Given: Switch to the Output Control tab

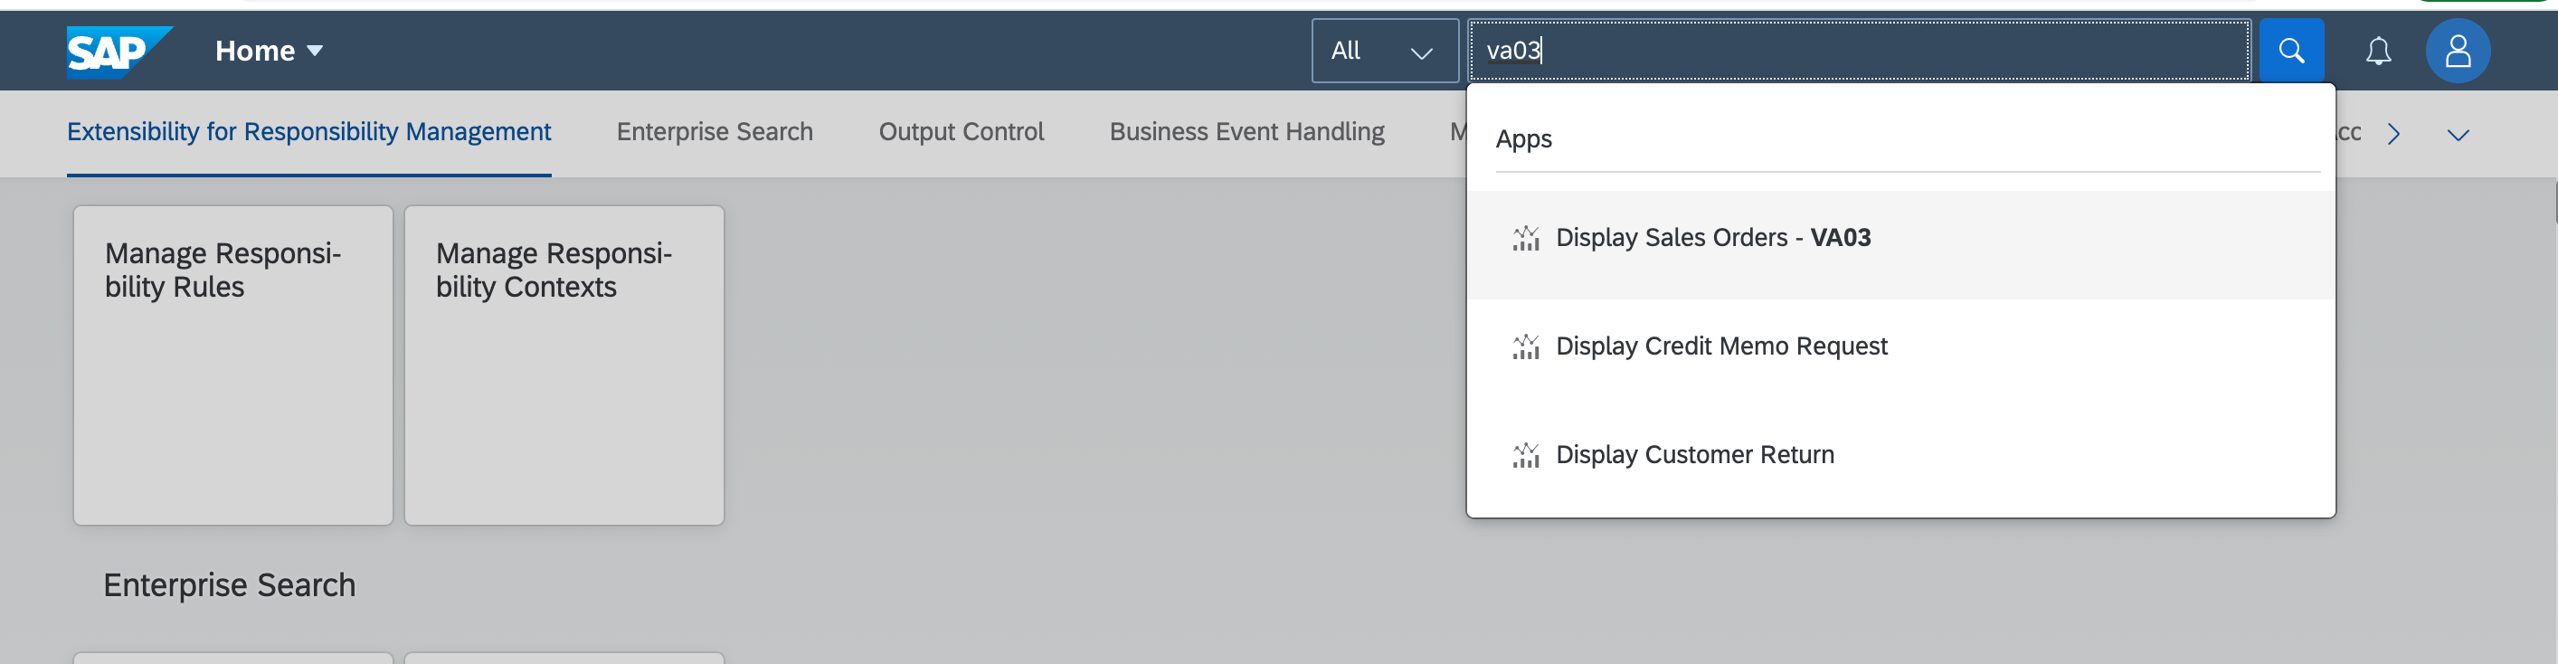Looking at the screenshot, I should pos(961,132).
